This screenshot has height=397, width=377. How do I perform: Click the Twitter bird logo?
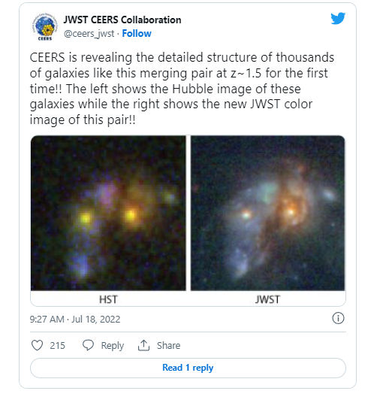click(338, 18)
